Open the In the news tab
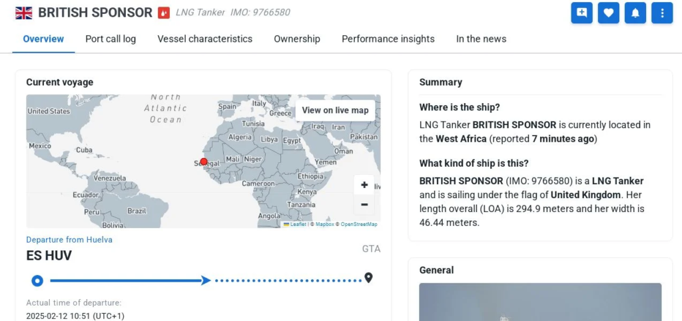This screenshot has height=321, width=682. 481,39
